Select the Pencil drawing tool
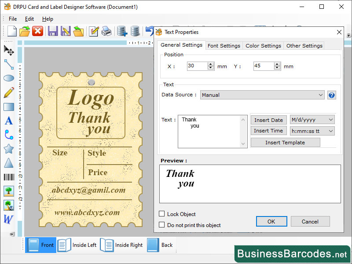This screenshot has height=264, width=352. point(9,92)
